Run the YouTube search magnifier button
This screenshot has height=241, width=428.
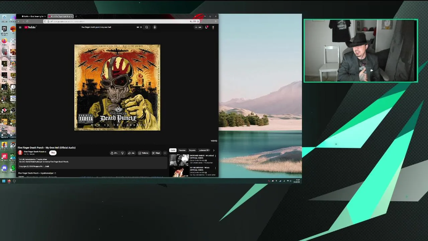point(146,27)
